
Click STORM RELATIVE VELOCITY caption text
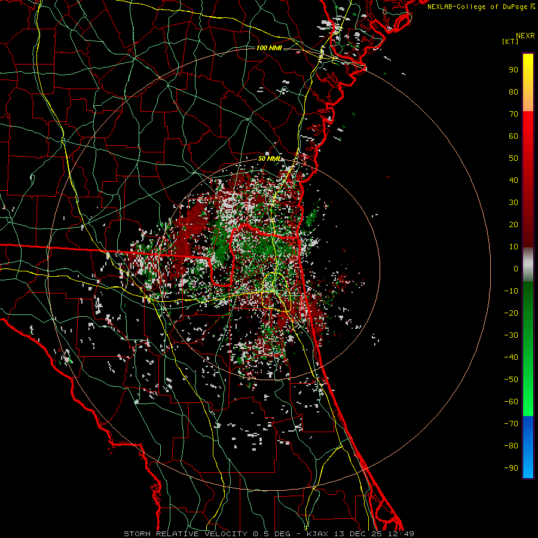point(185,534)
